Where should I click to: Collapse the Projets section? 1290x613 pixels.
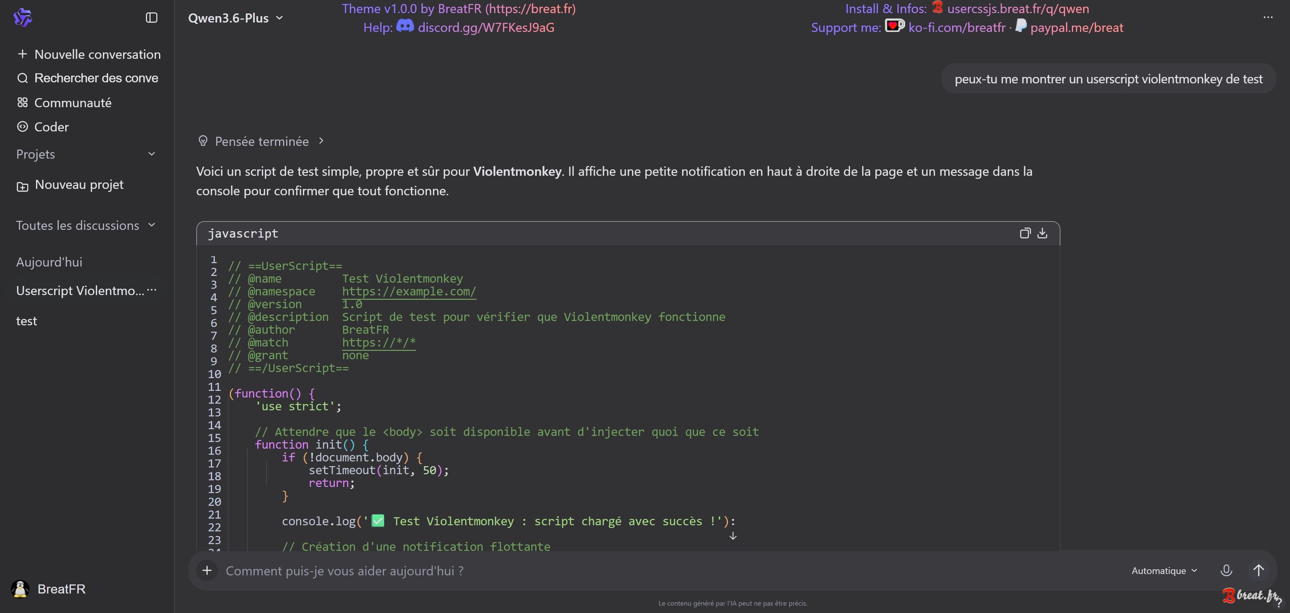tap(151, 154)
